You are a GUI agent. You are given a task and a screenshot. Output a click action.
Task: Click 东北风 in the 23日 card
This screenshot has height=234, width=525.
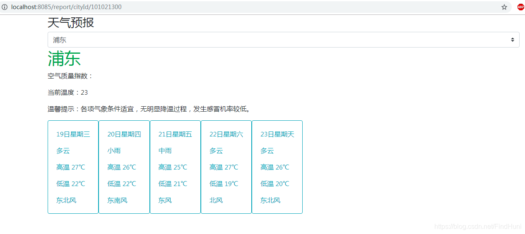click(270, 201)
